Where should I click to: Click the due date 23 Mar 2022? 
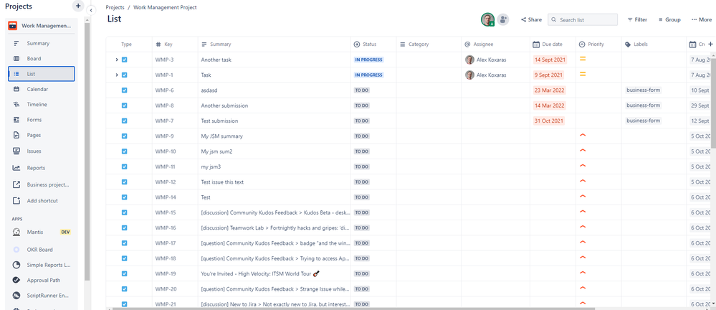550,90
